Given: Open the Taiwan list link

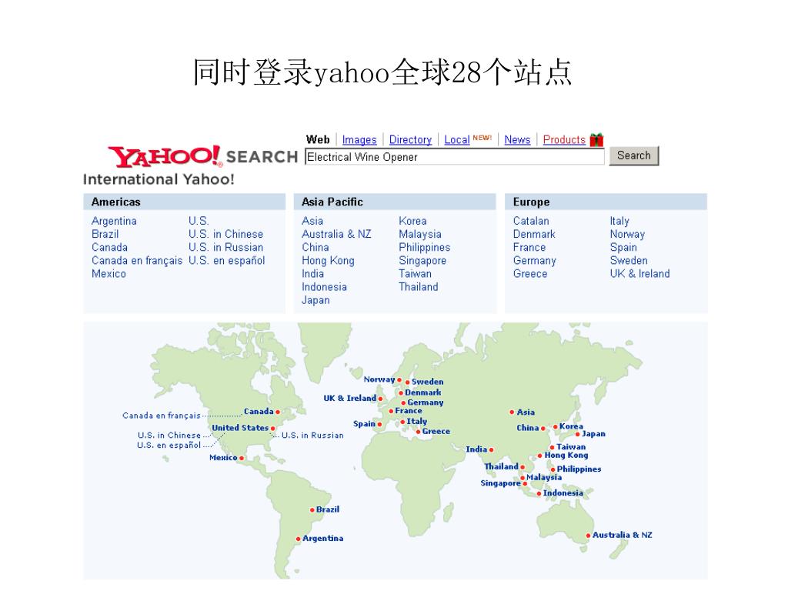Looking at the screenshot, I should 415,274.
